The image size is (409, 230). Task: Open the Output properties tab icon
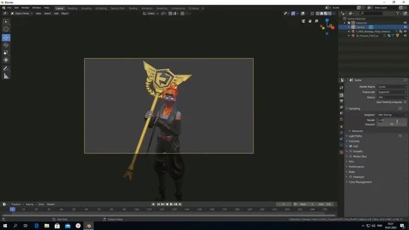pos(341,101)
